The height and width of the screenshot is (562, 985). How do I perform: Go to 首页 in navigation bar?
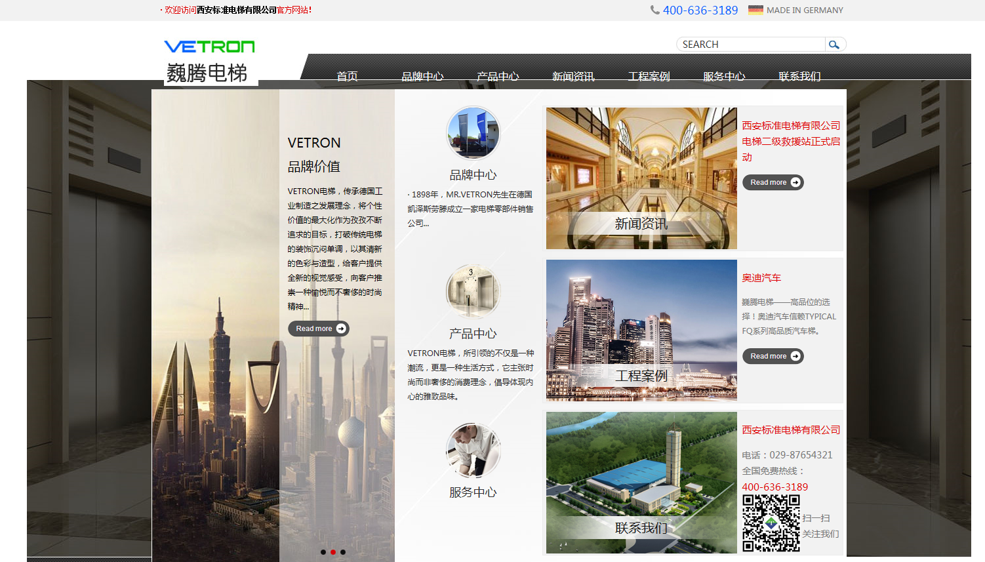tap(347, 76)
